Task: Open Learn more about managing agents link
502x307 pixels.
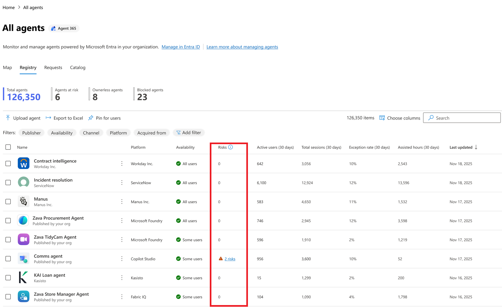Action: 242,47
